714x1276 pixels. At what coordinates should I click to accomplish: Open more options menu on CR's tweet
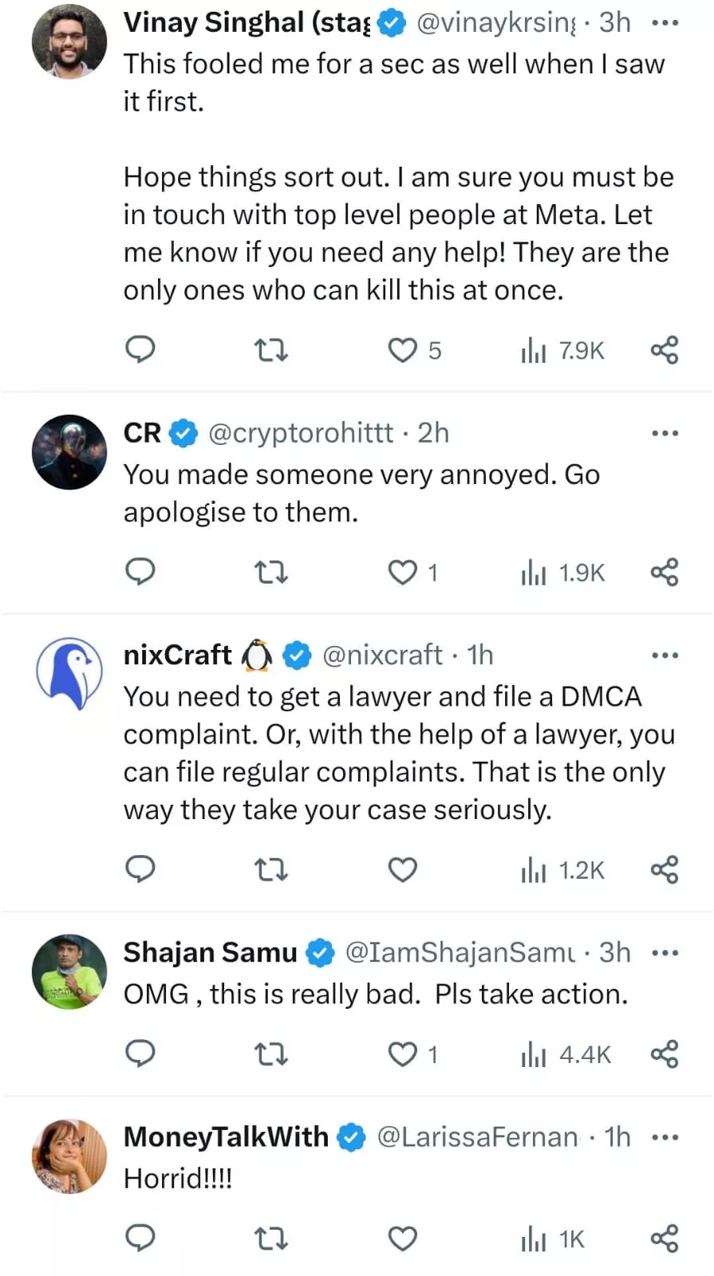coord(665,433)
